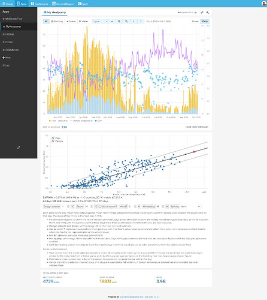Switch chart to Daily view
The image size is (267, 300).
205,22
